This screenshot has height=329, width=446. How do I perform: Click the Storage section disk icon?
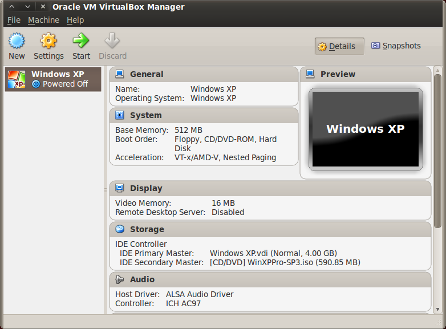120,229
